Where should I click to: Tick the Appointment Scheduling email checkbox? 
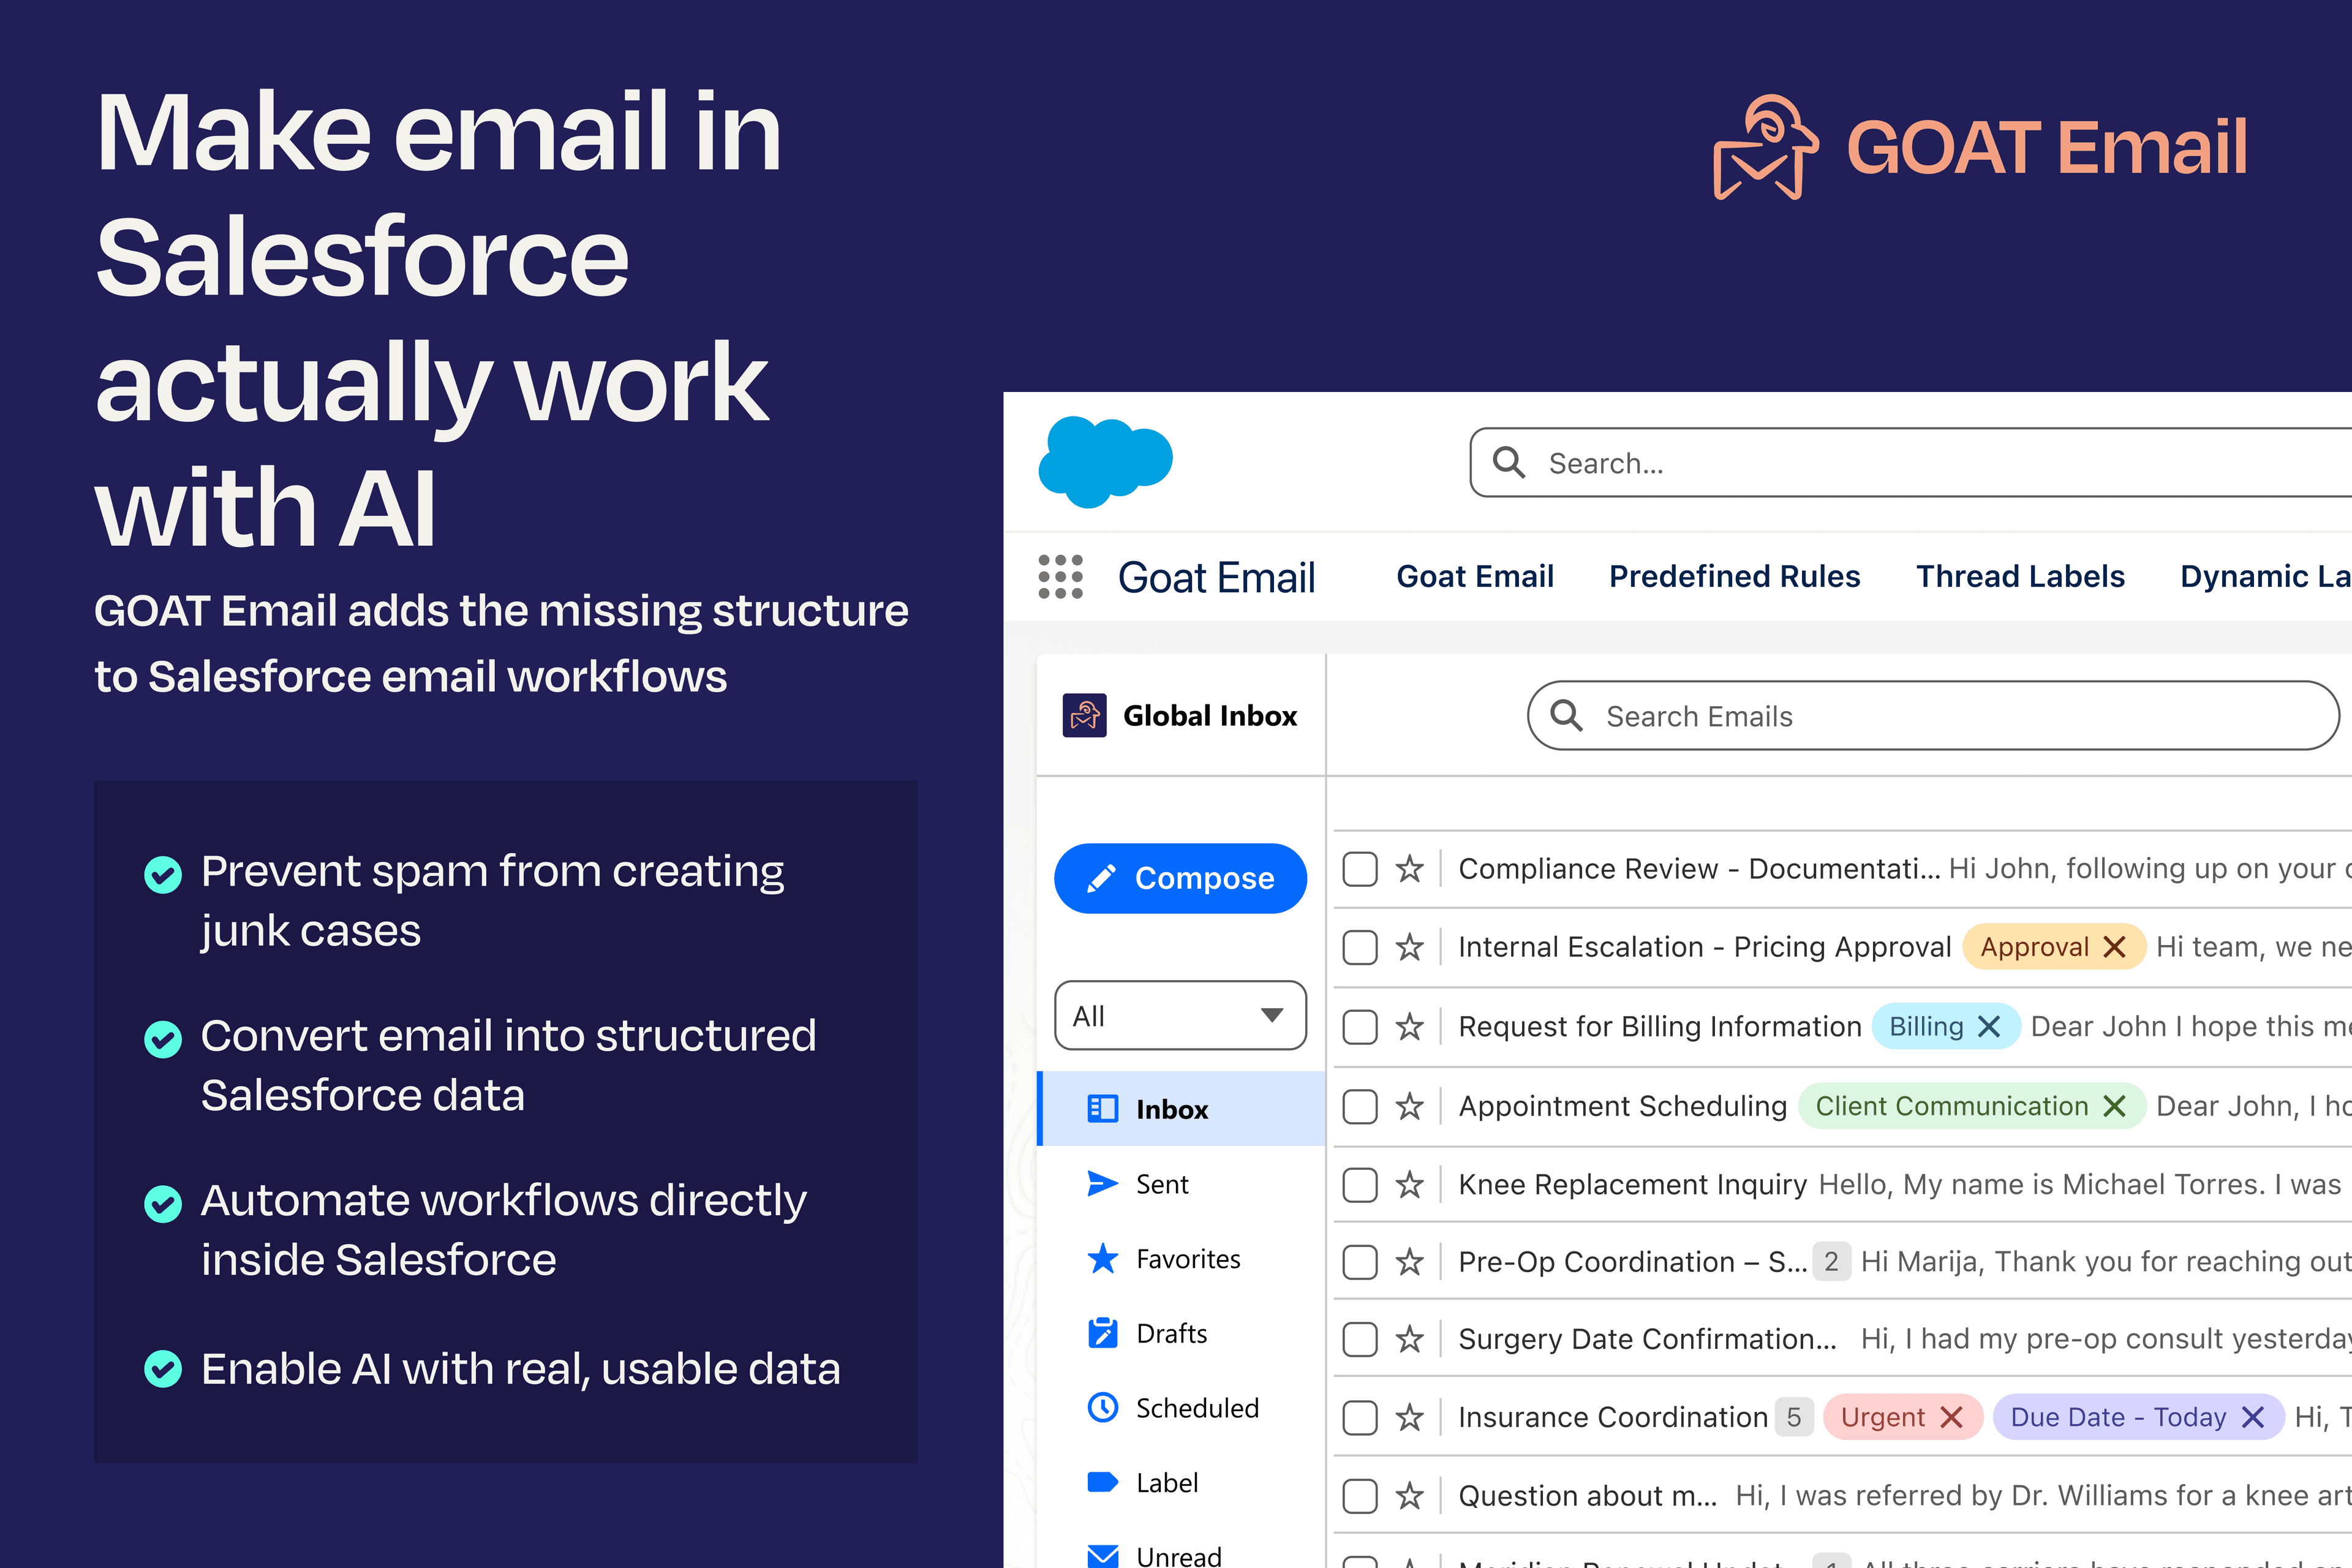[x=1360, y=1106]
